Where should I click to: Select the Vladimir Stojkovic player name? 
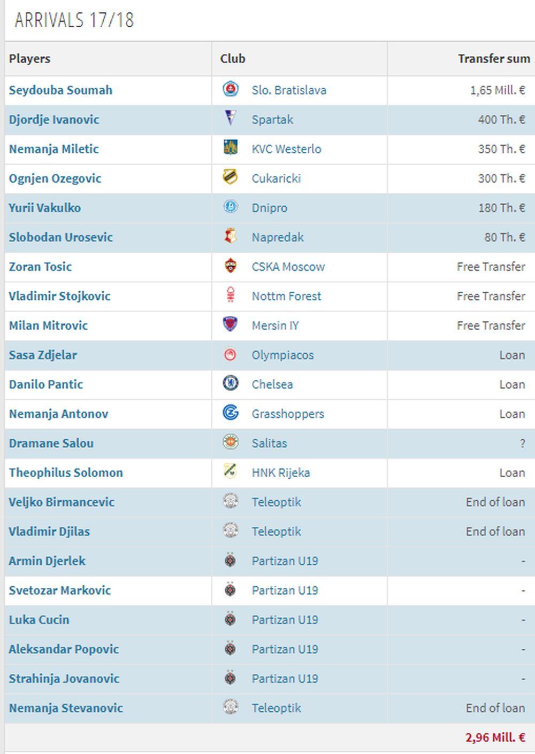point(59,296)
